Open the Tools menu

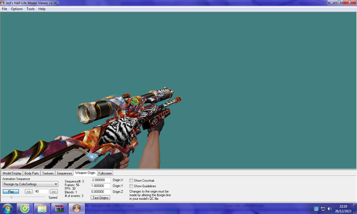(x=30, y=9)
